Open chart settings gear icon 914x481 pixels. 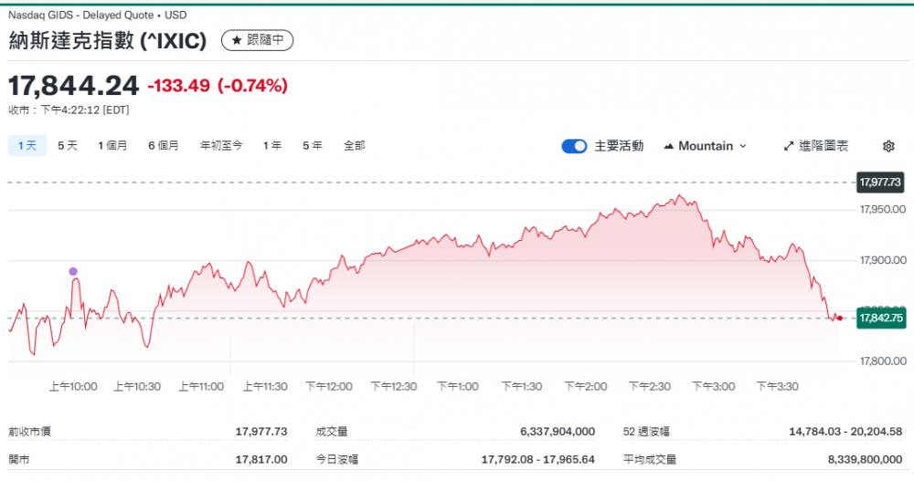pyautogui.click(x=888, y=146)
